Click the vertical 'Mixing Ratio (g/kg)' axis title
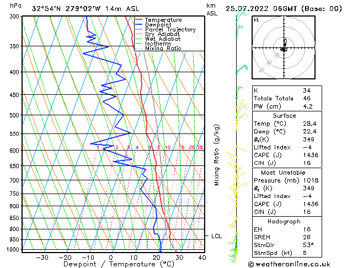Viewport: 347px width, 268px height. [216, 155]
